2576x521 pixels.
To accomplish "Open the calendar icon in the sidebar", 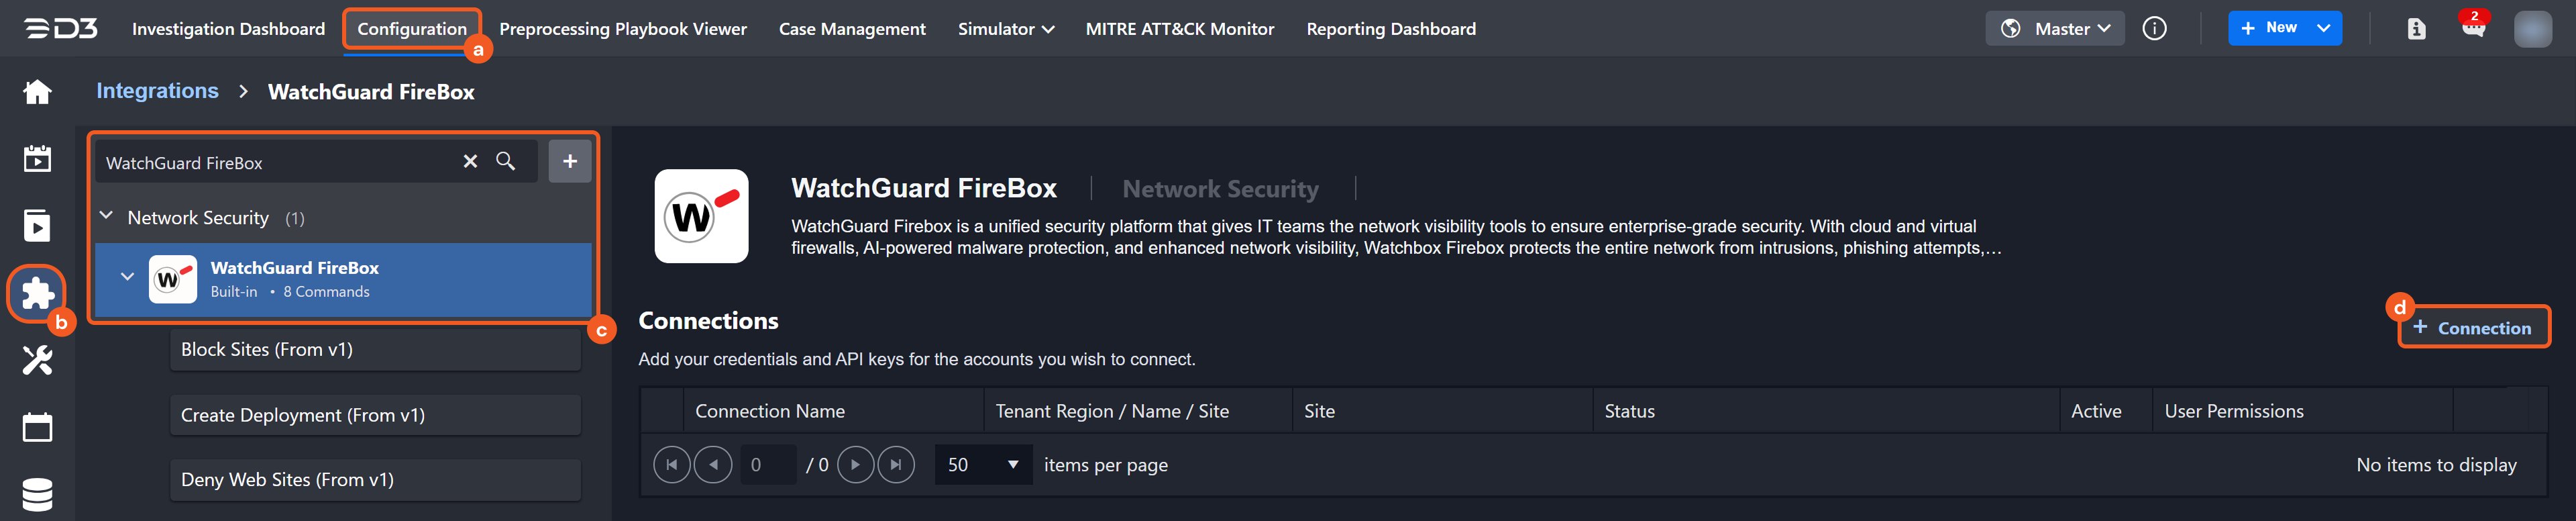I will pyautogui.click(x=37, y=427).
